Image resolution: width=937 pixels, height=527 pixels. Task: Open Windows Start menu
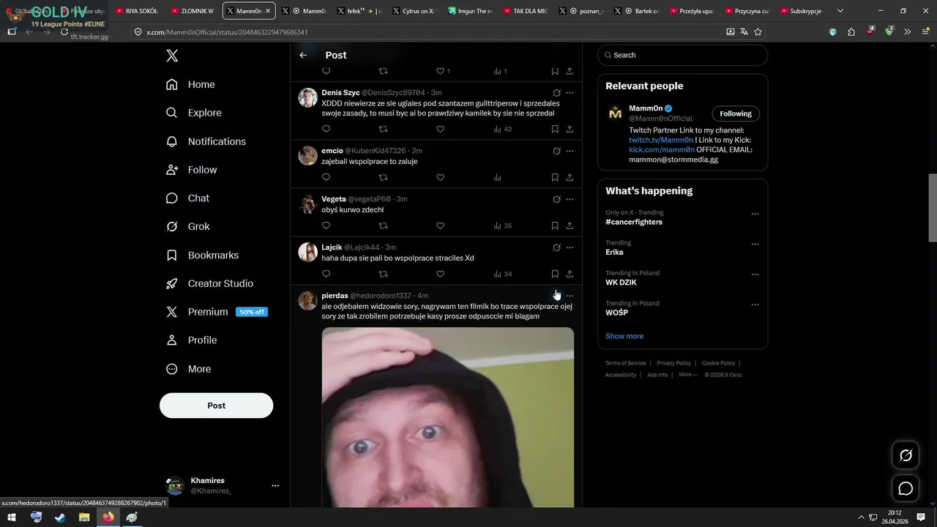tap(12, 517)
